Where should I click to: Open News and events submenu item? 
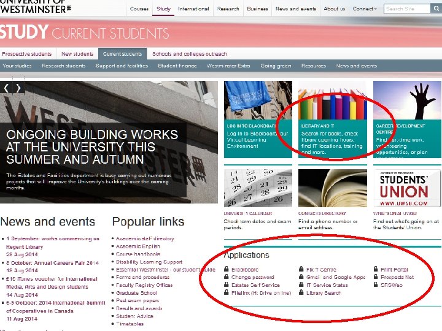(356, 66)
